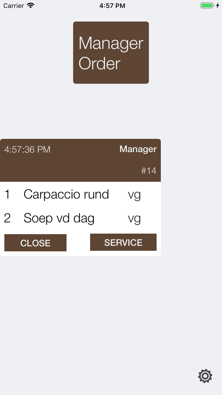Screen dimensions: 222x395
Task: Tap the Manager label on the order card
Action: coord(138,149)
